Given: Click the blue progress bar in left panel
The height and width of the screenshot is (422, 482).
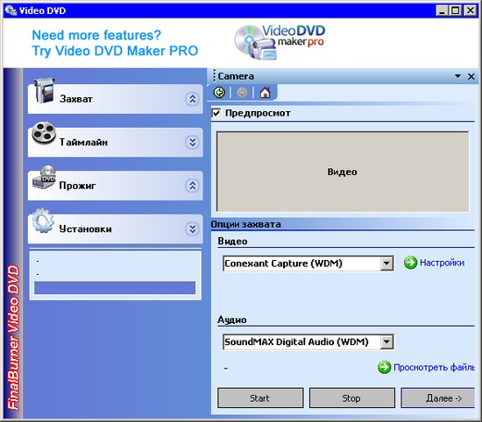Looking at the screenshot, I should point(115,288).
